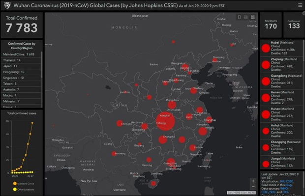This screenshot has height=196, width=305.
Task: Click the red circle near Hefei
Action: [189, 116]
